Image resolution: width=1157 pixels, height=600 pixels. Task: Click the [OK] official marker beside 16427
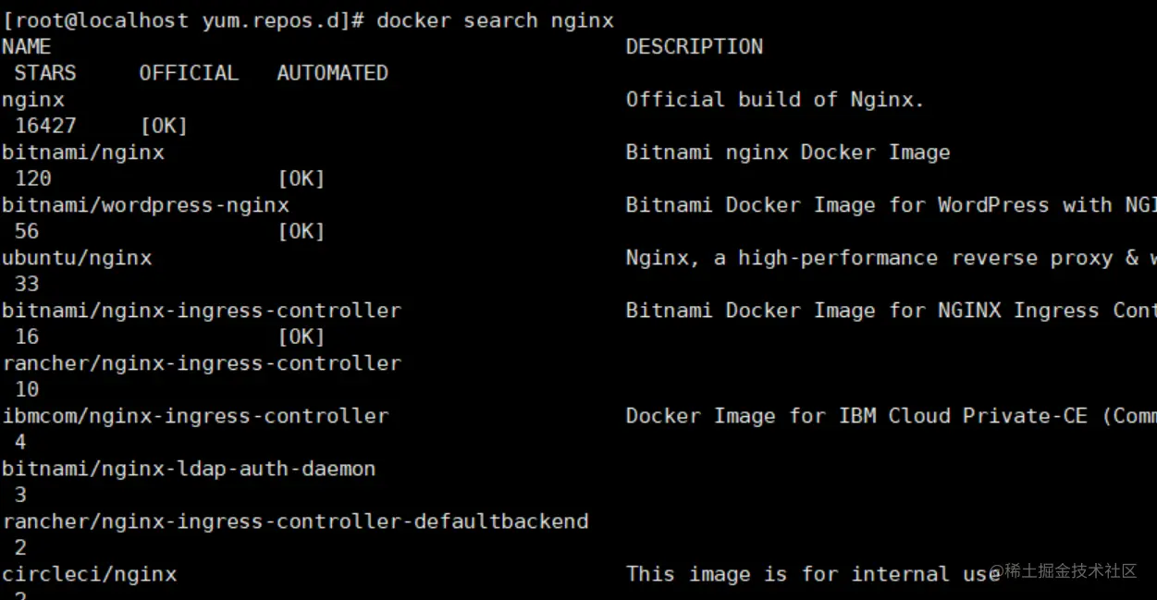point(164,126)
